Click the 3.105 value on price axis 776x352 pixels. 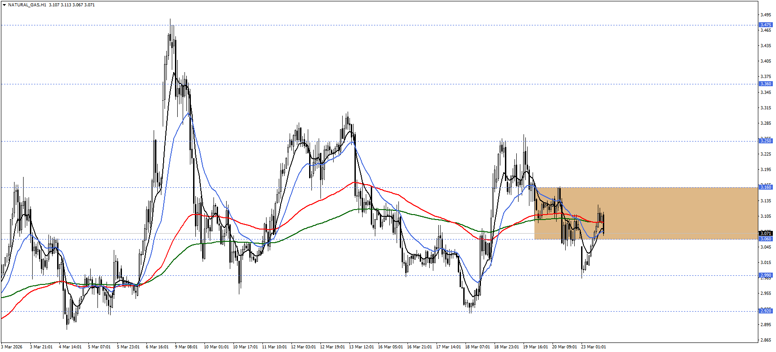click(x=766, y=216)
